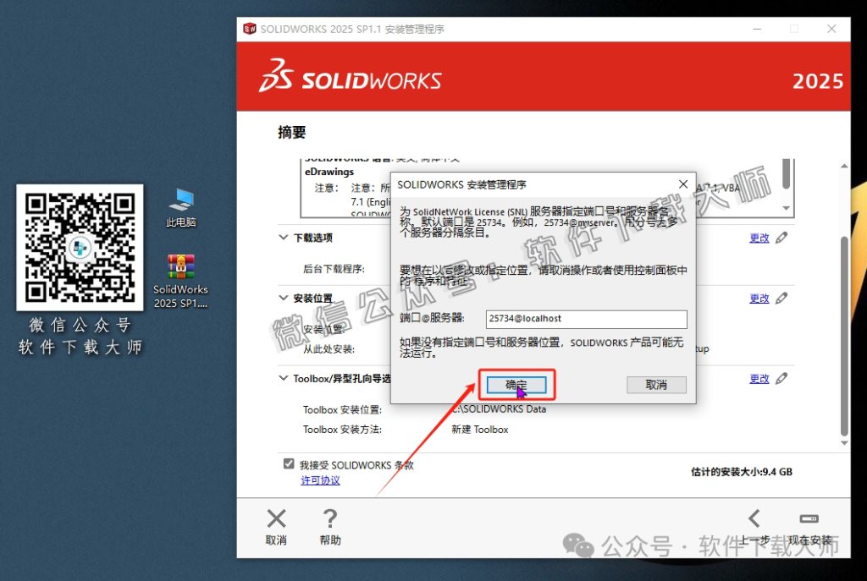The height and width of the screenshot is (581, 867).
Task: Click the 25734@localhost port input field
Action: coord(586,319)
